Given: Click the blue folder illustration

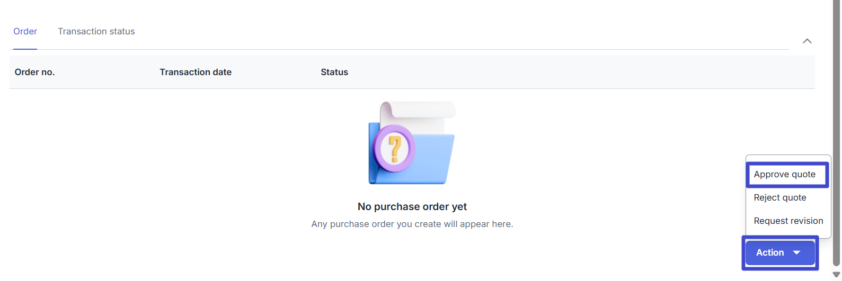Looking at the screenshot, I should coord(435,159).
